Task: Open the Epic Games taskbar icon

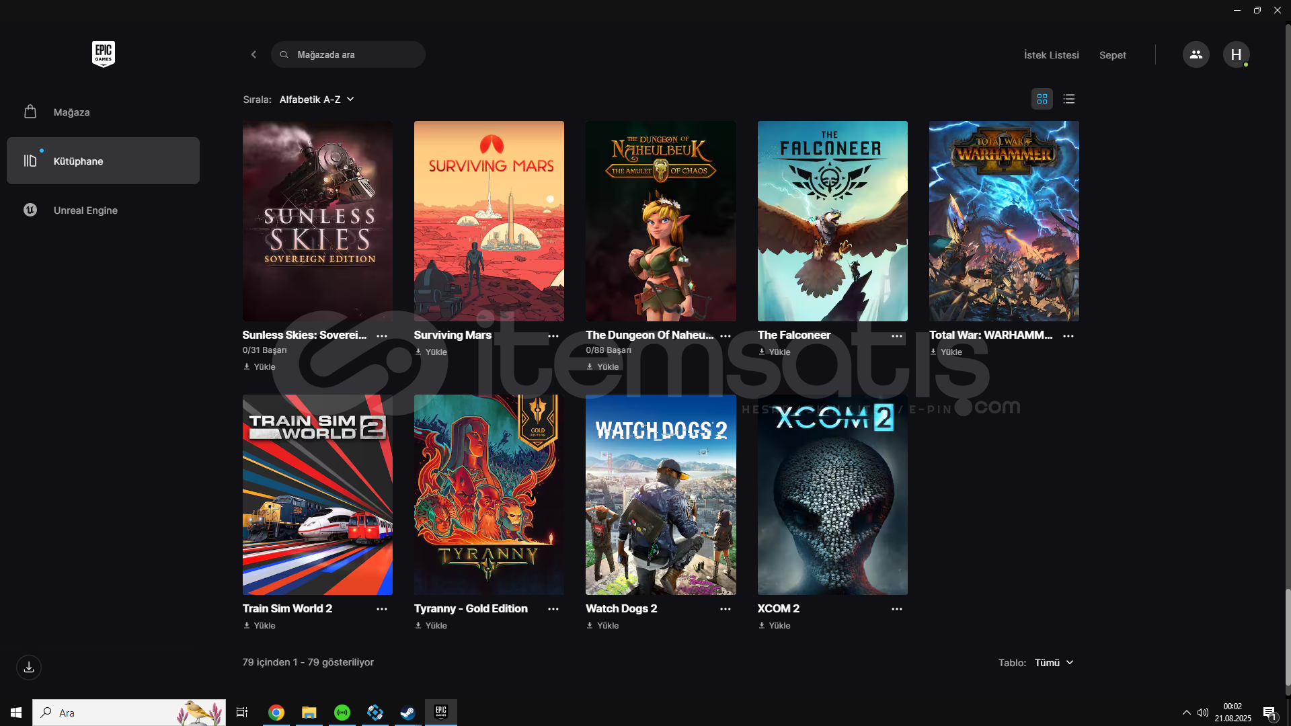Action: [x=441, y=713]
